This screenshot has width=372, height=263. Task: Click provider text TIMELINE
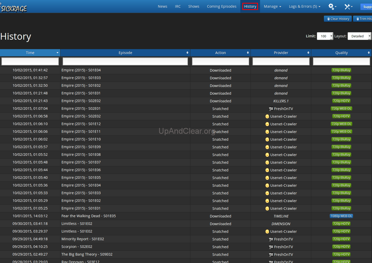(x=281, y=216)
